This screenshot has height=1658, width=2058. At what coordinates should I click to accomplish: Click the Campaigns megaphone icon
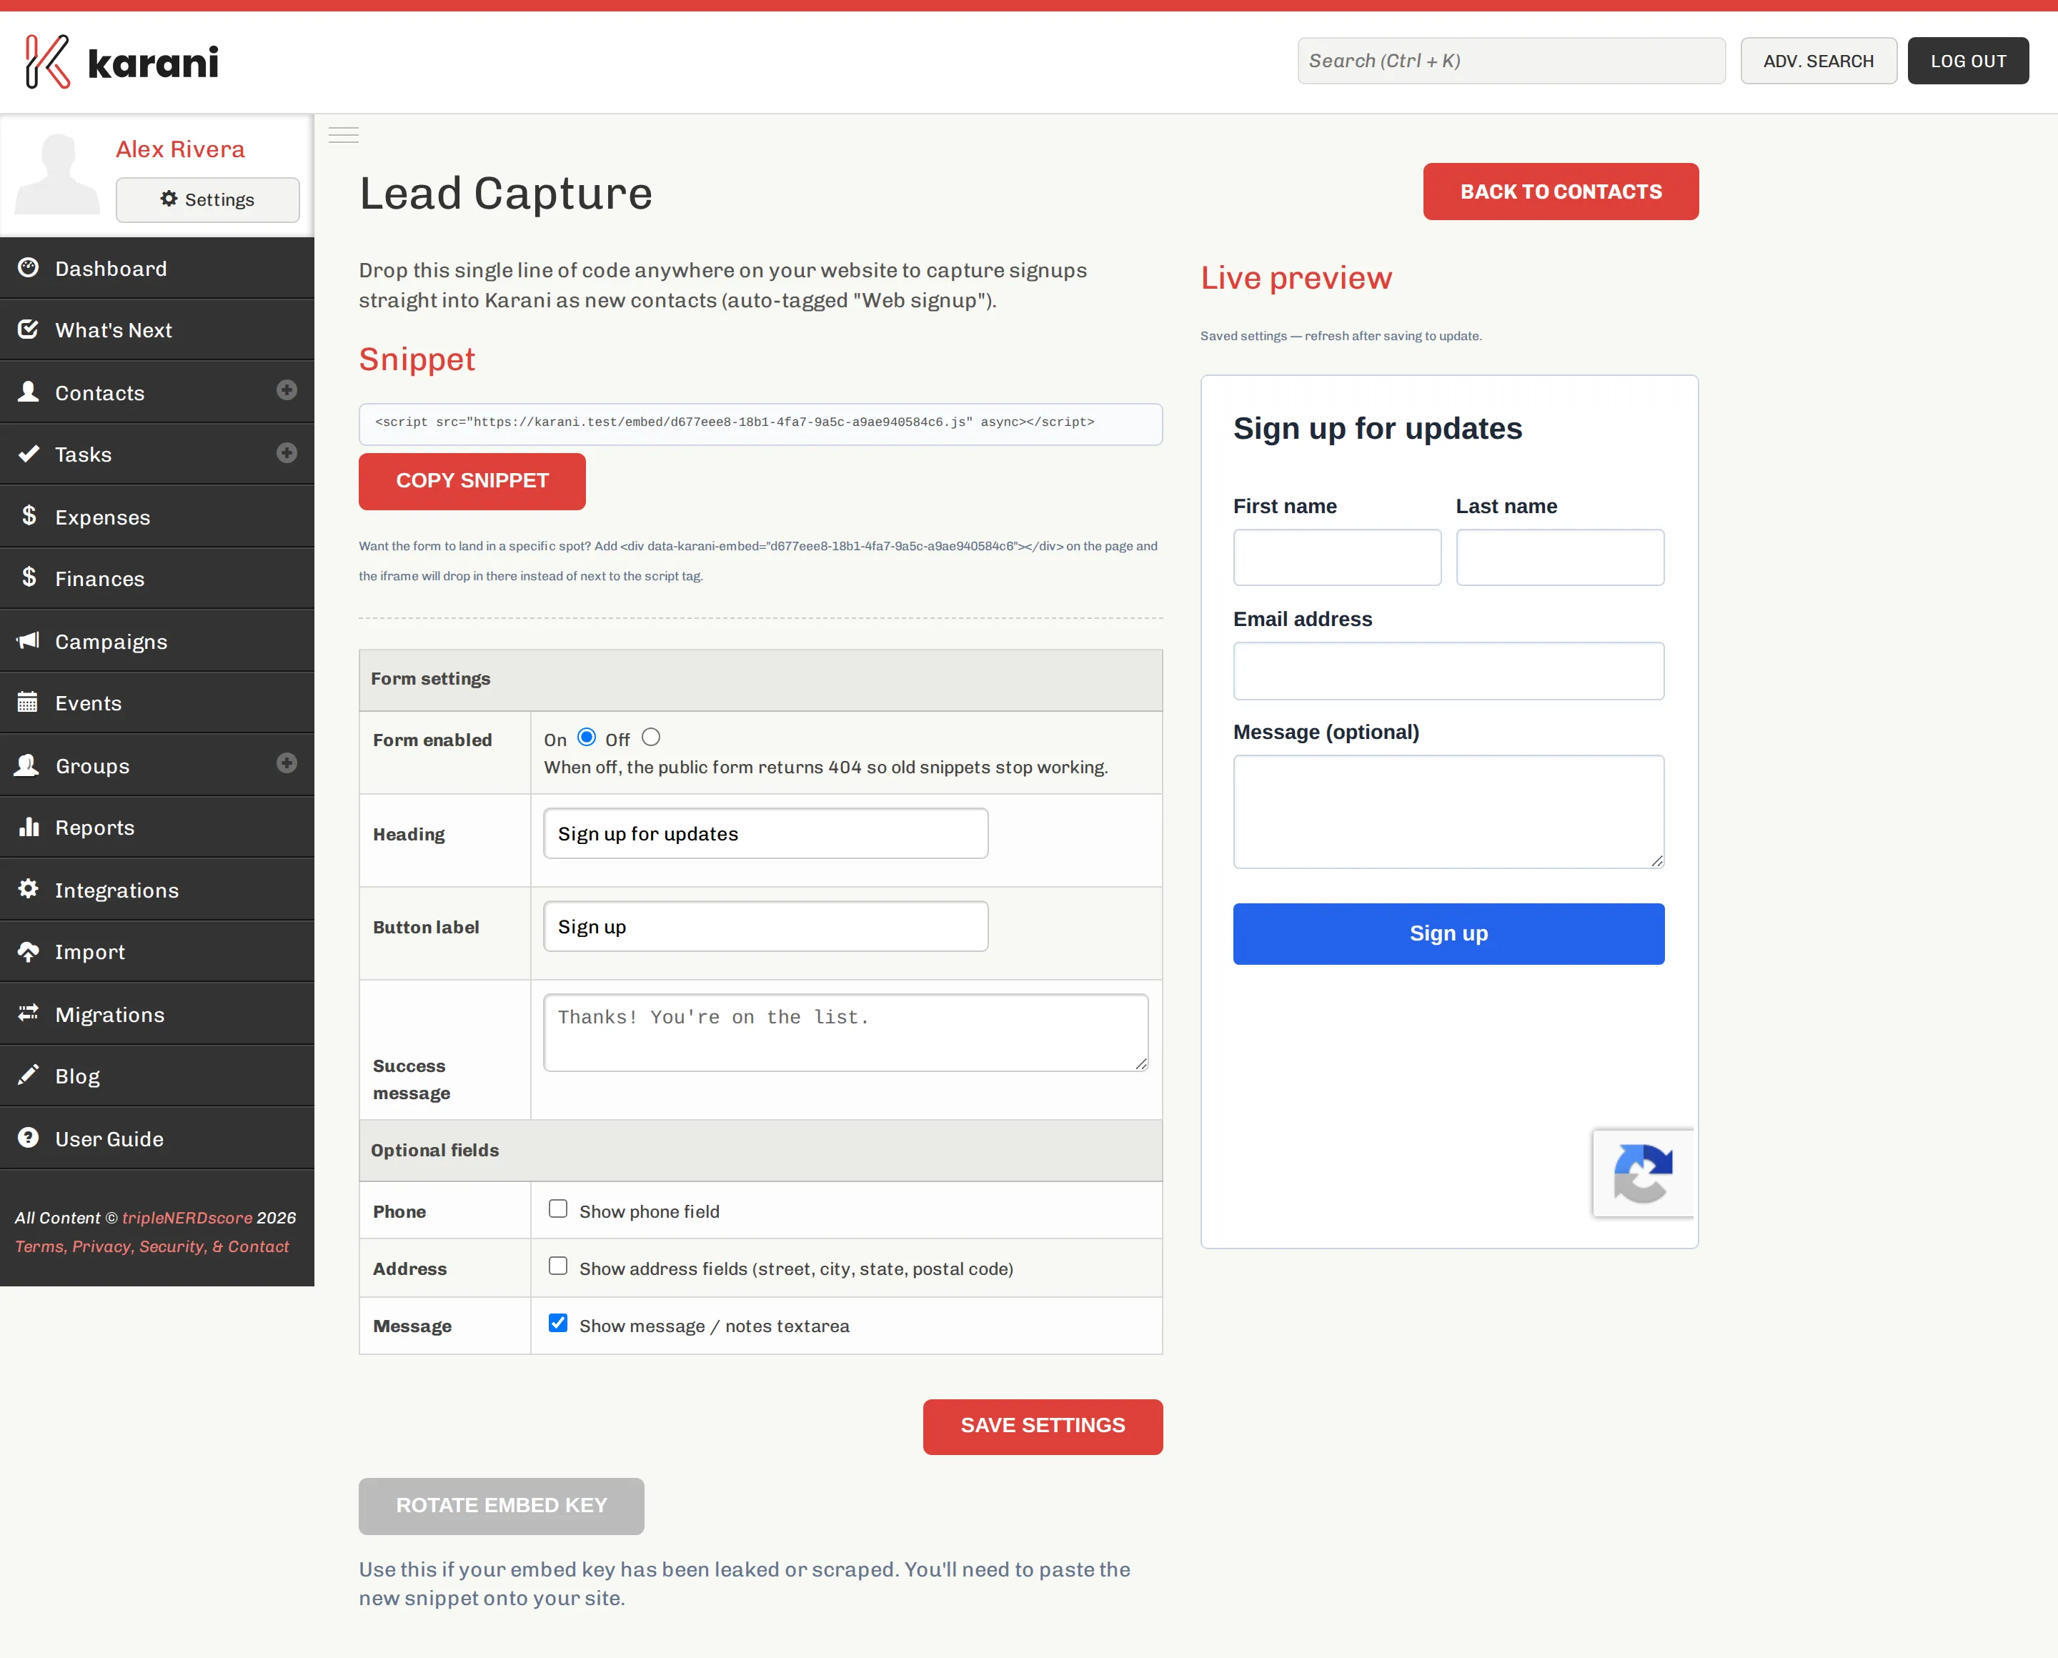coord(29,640)
